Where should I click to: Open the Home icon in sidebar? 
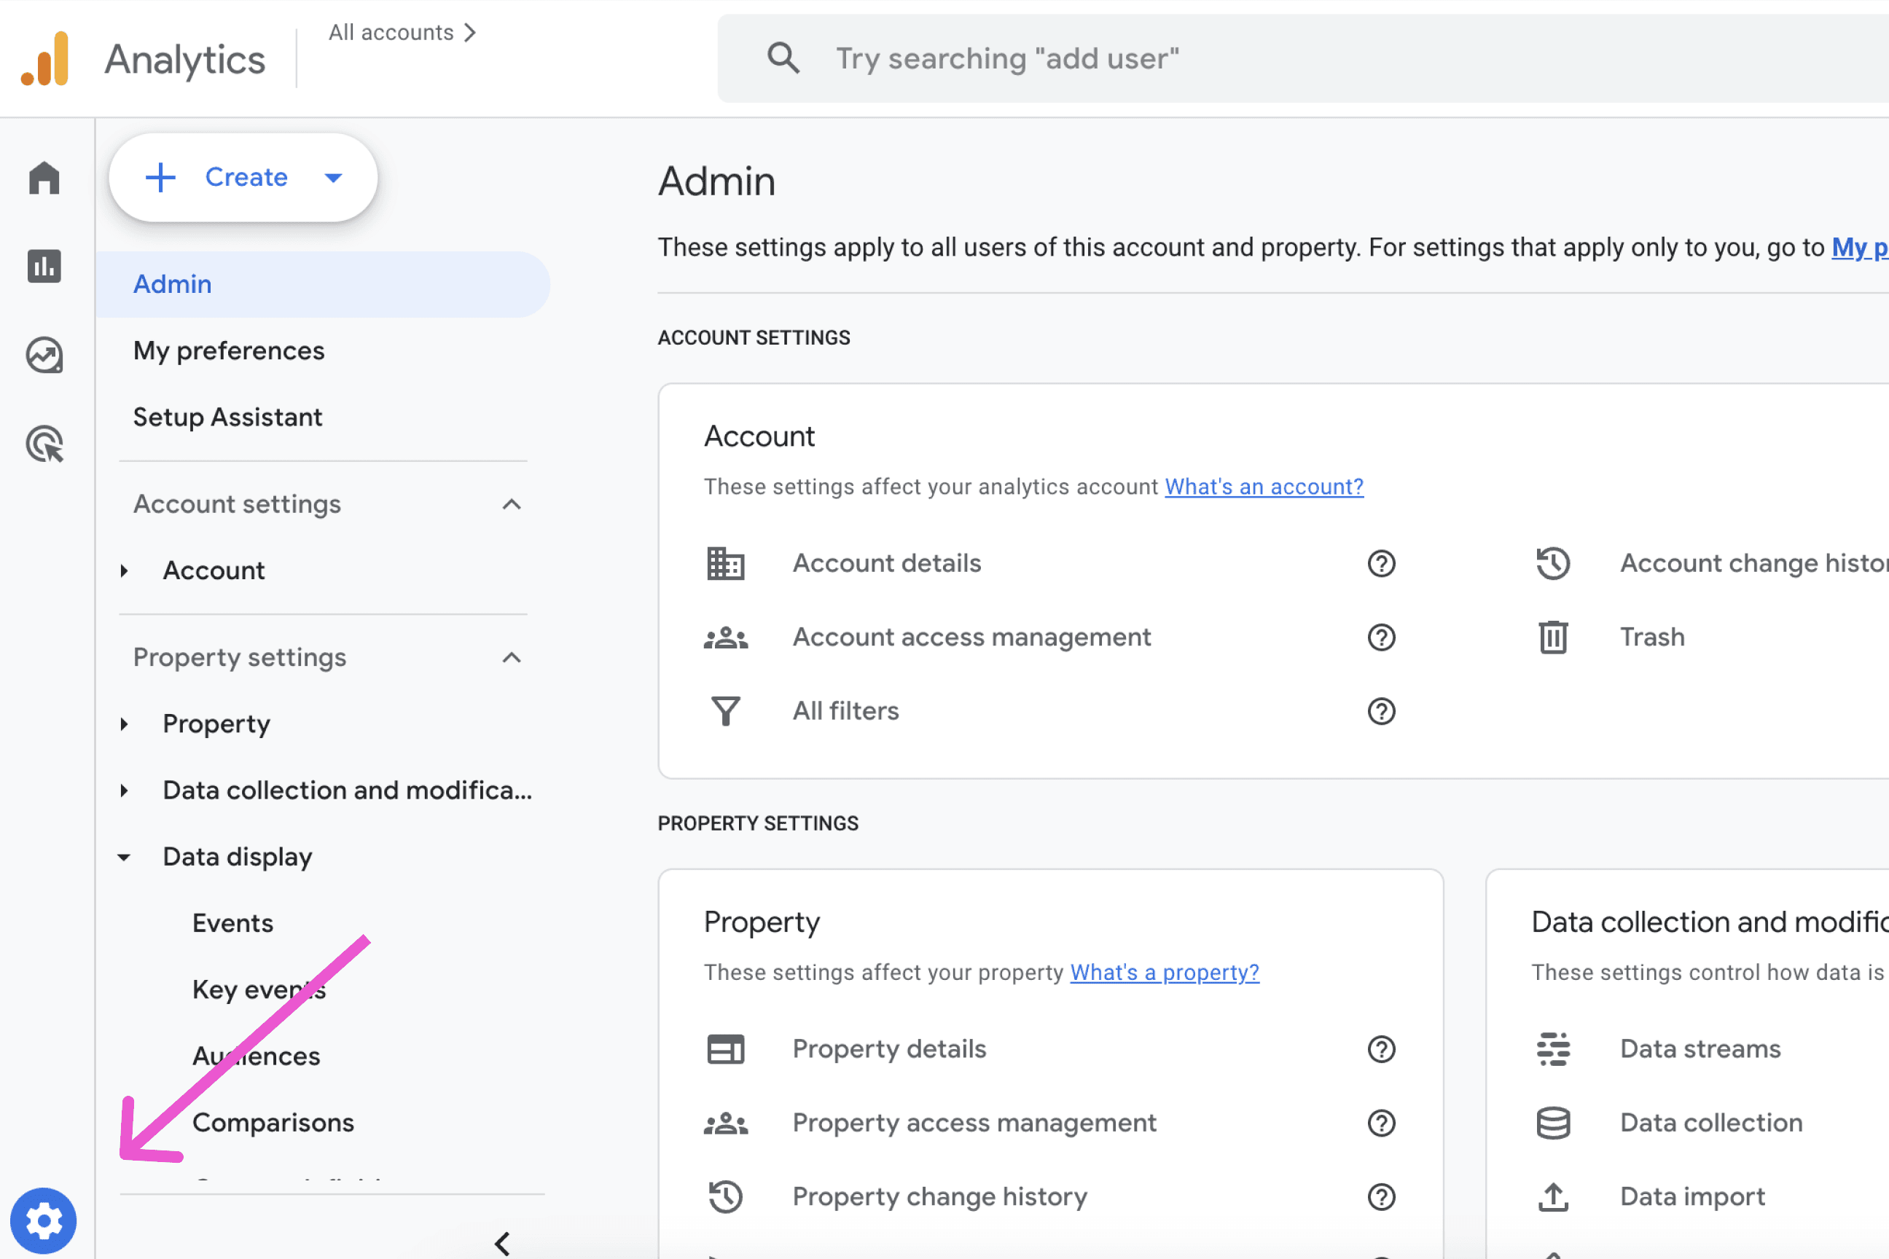tap(44, 179)
